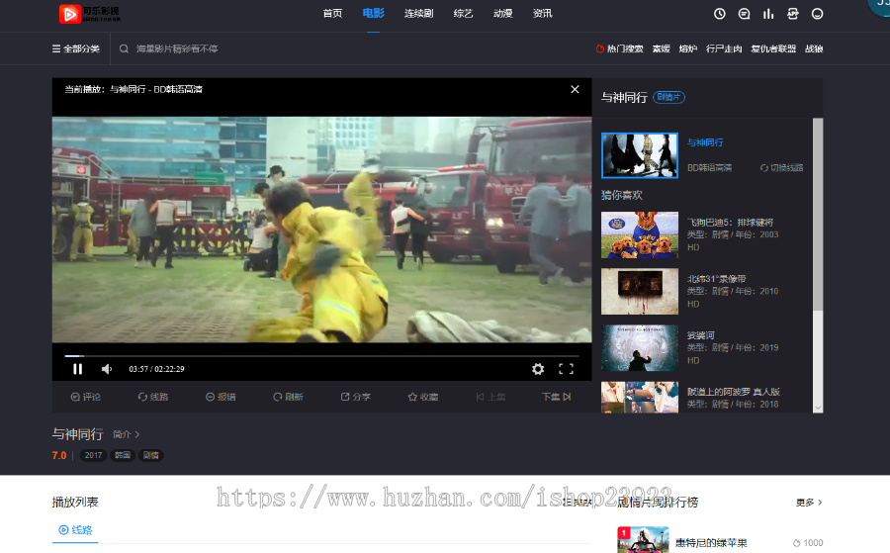Share the video with 分享

355,397
